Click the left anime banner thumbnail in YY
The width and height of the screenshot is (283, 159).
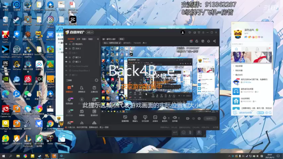pyautogui.click(x=241, y=57)
